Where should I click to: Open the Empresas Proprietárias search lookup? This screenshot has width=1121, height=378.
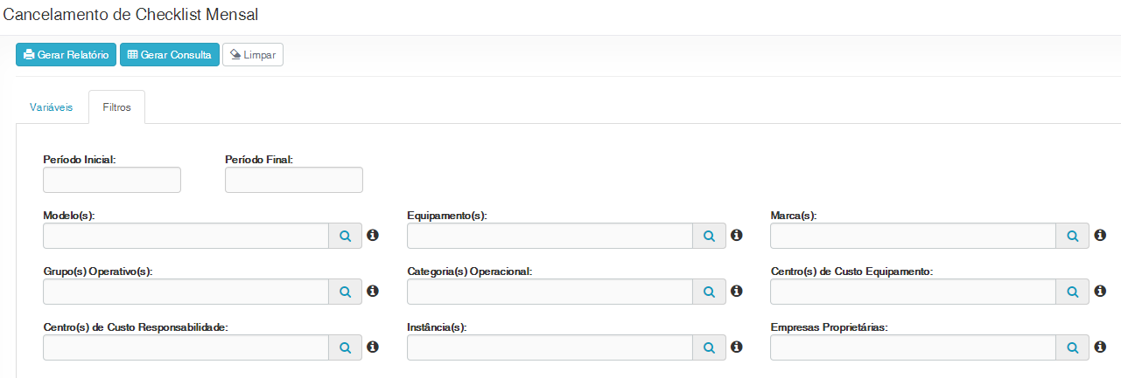[1073, 347]
